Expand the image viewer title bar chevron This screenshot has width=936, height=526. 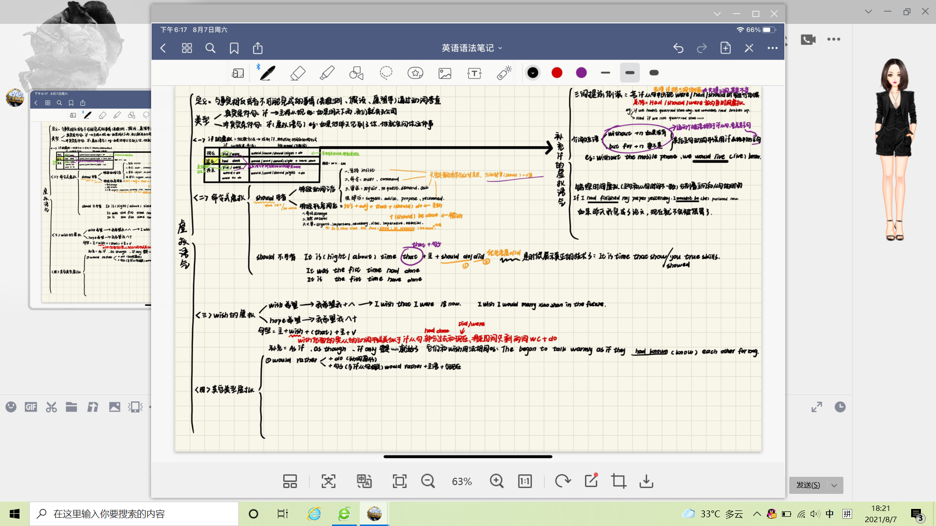point(717,14)
